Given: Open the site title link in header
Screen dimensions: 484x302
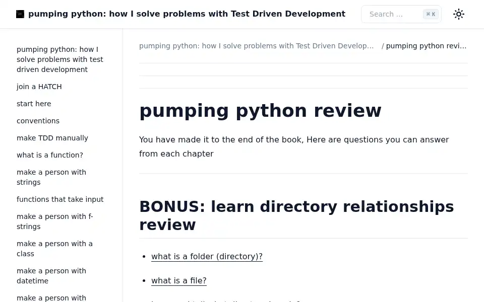Looking at the screenshot, I should tap(187, 14).
